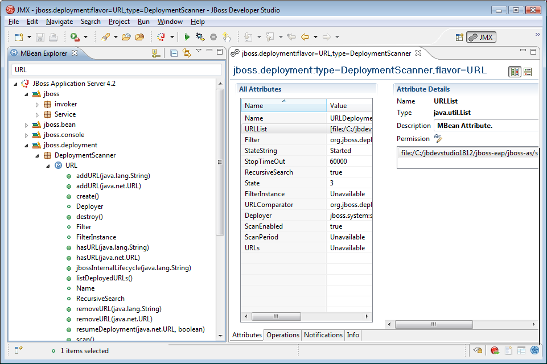Click the green Run icon

(187, 37)
